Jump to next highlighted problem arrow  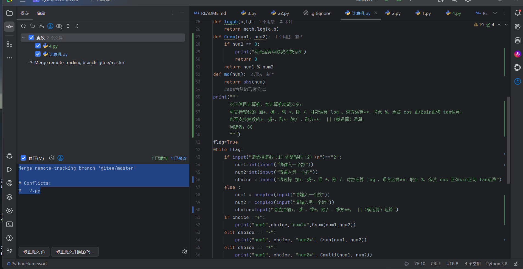coord(506,25)
